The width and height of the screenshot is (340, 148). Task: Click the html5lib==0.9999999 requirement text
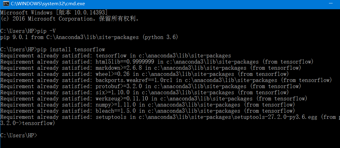click(x=125, y=62)
